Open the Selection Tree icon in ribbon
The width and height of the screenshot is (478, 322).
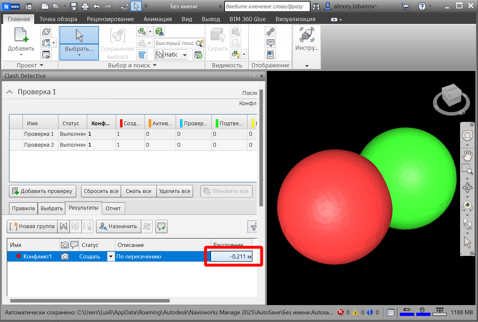(141, 55)
